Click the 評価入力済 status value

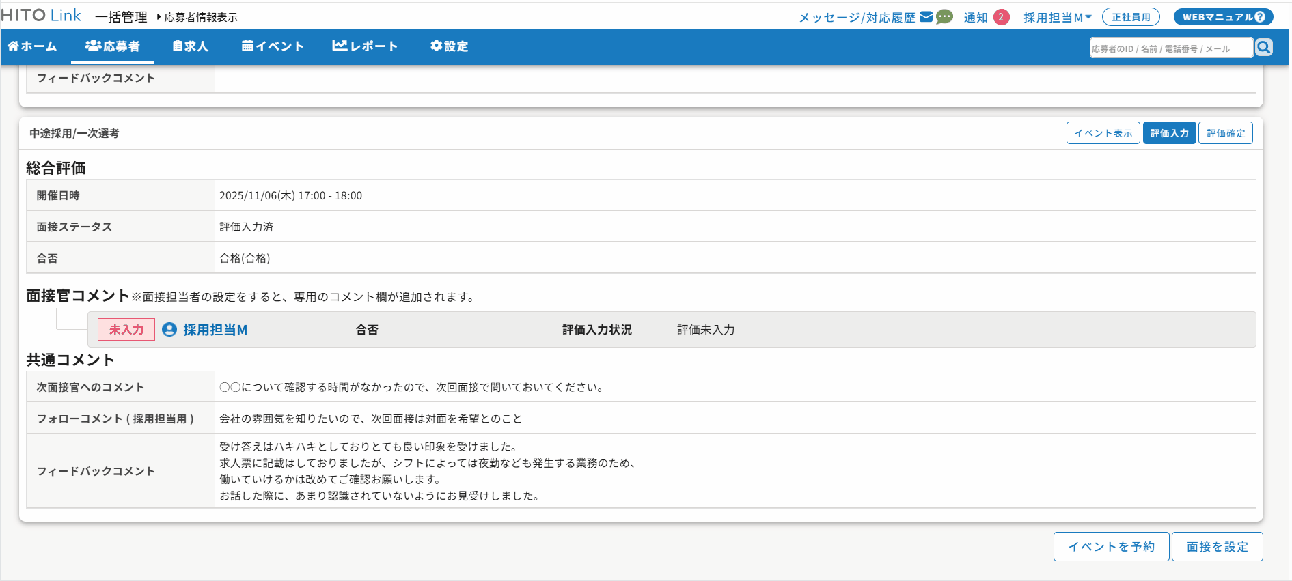pos(246,227)
